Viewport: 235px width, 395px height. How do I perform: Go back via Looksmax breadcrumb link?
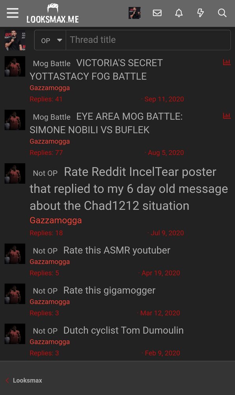tap(27, 380)
